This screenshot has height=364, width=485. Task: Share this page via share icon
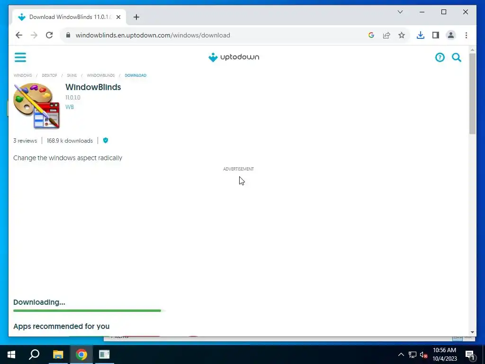pyautogui.click(x=386, y=35)
